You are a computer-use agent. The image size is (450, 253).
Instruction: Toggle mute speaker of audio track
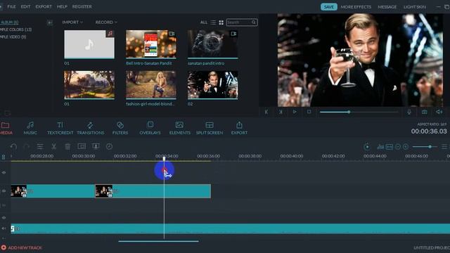tap(4, 228)
